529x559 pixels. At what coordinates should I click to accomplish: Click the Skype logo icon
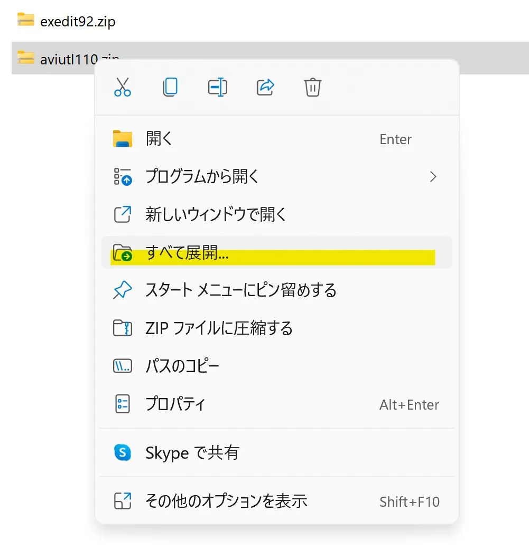[123, 452]
